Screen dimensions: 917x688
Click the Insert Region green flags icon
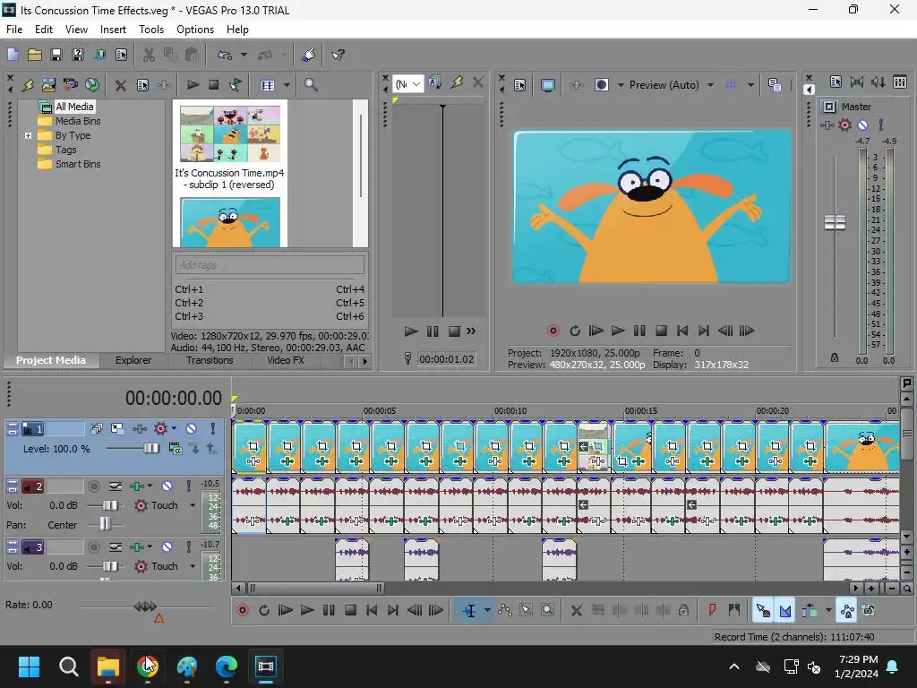[734, 610]
